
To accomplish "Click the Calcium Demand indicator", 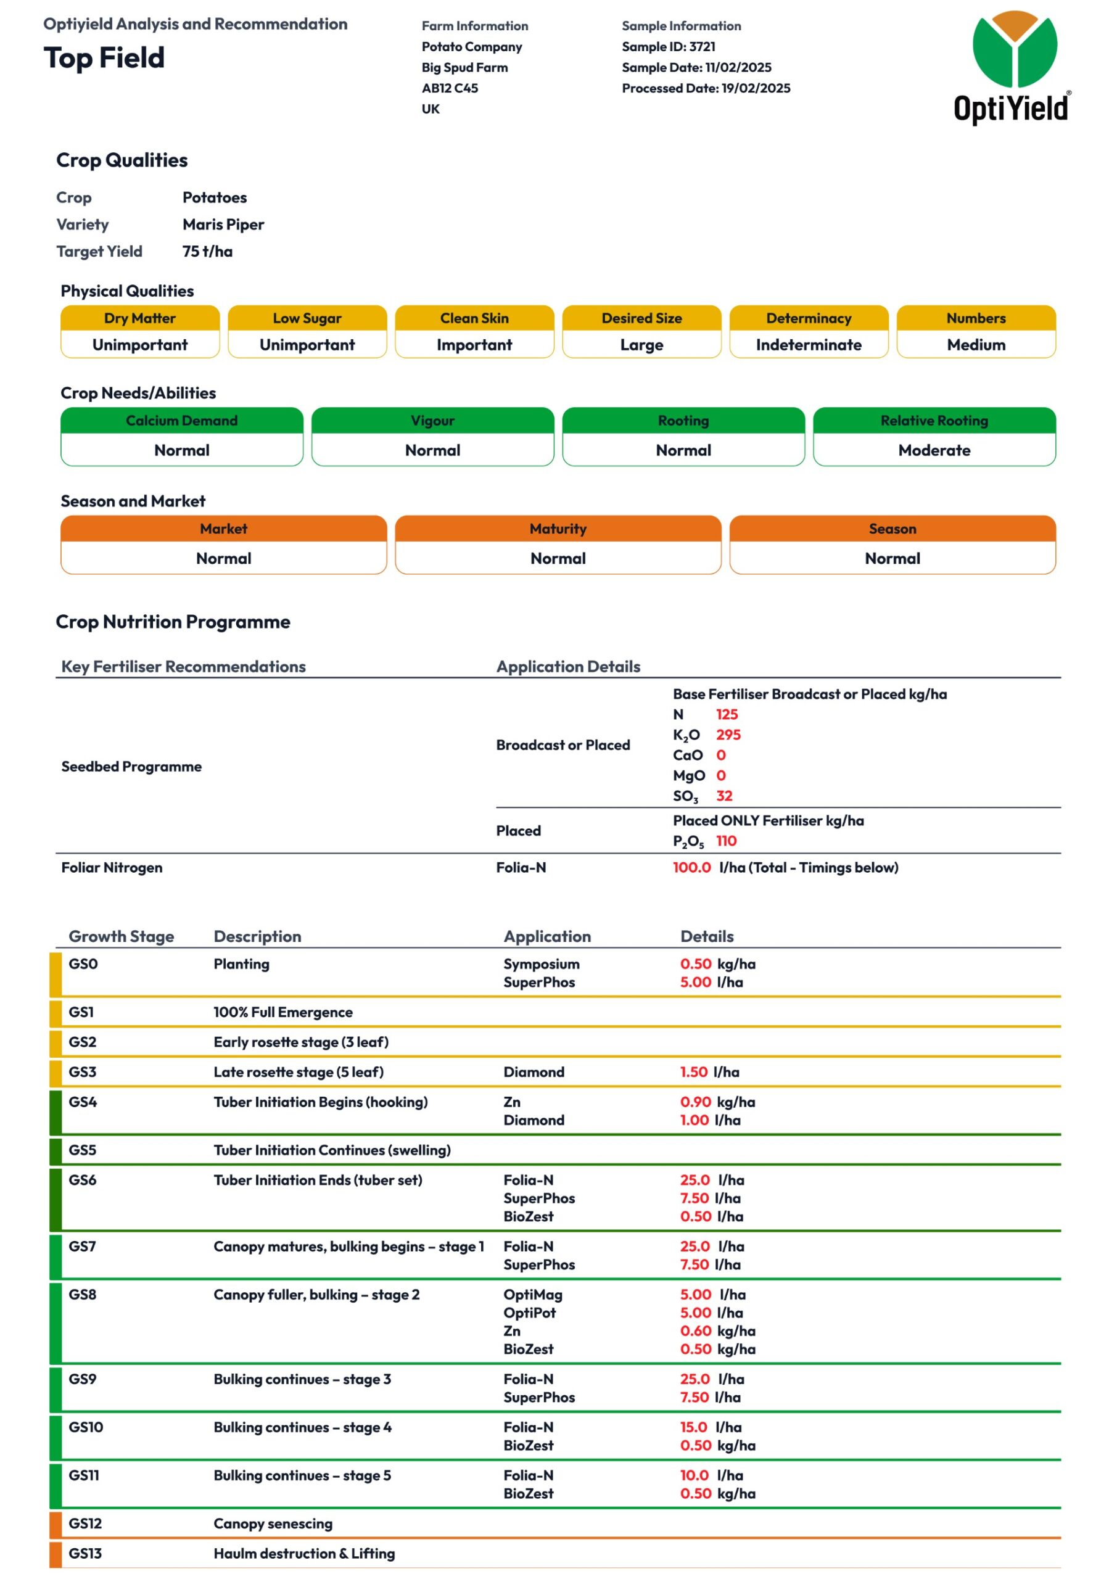I will [183, 437].
